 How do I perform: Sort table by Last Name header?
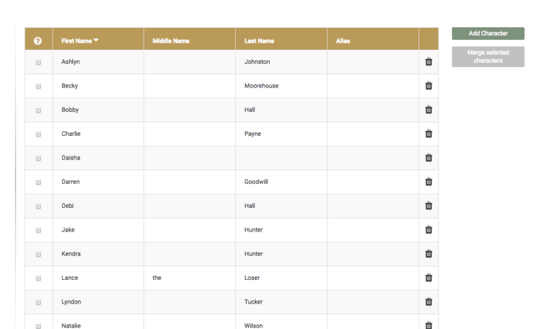click(x=259, y=41)
